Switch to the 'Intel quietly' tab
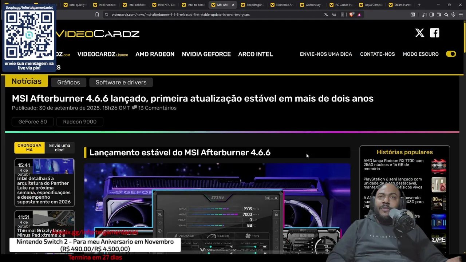The width and height of the screenshot is (466, 262). click(x=75, y=5)
